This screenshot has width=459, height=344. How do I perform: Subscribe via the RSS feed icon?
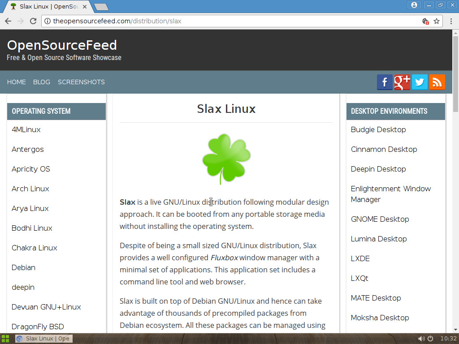pos(437,82)
